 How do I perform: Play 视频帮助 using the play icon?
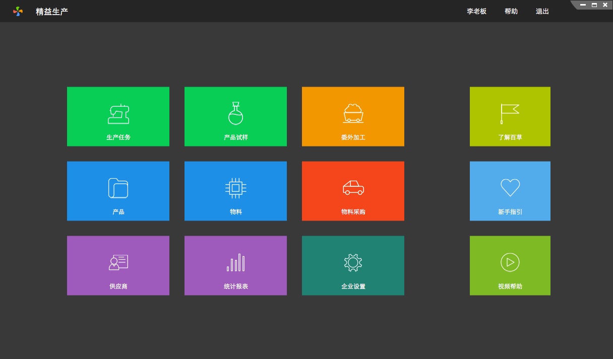510,262
